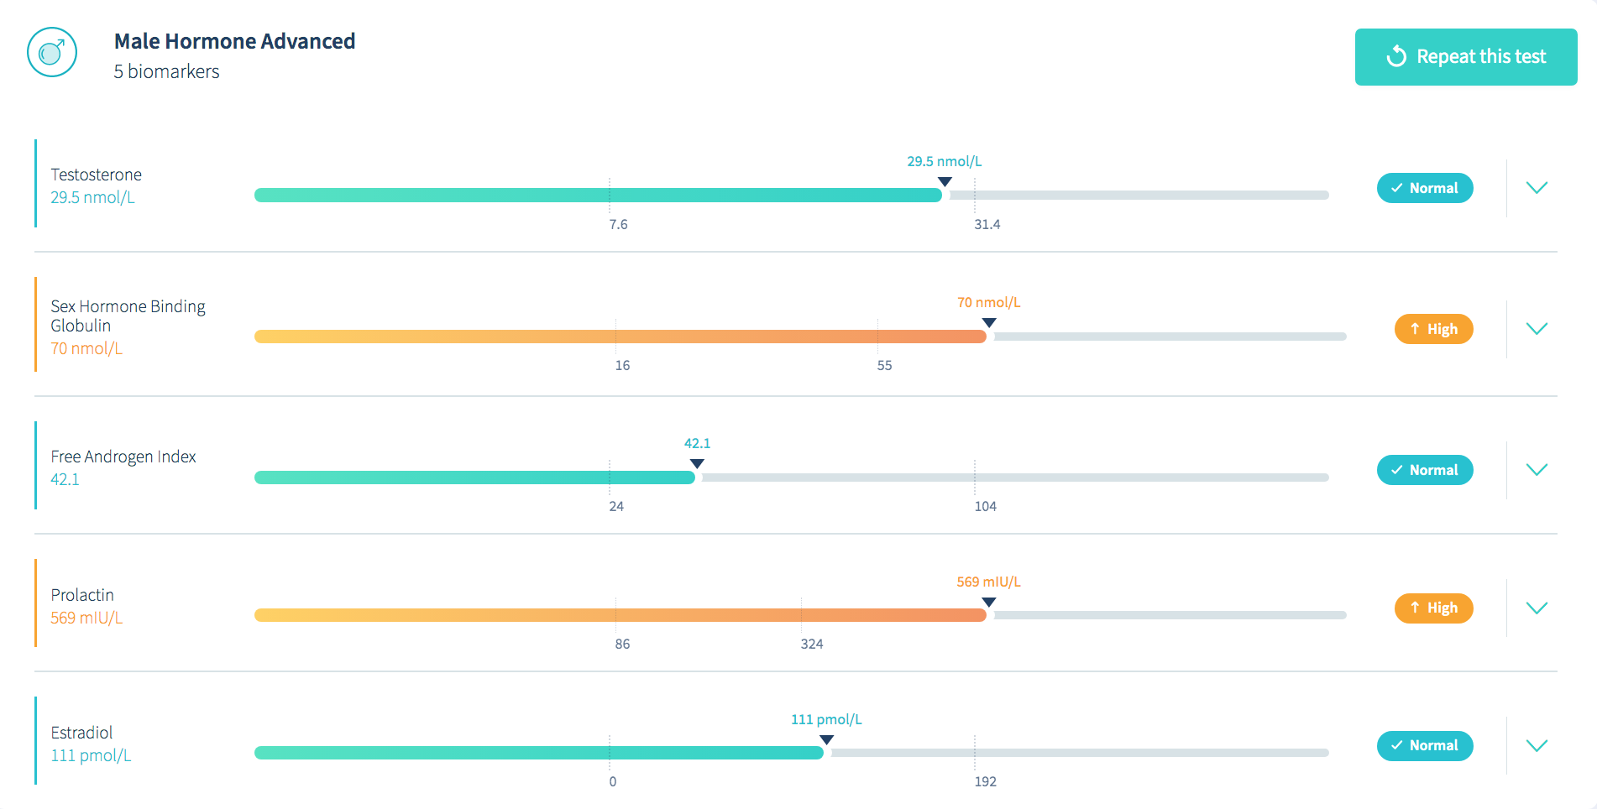Viewport: 1597px width, 809px height.
Task: Click the male symbol icon in header
Action: 52,52
